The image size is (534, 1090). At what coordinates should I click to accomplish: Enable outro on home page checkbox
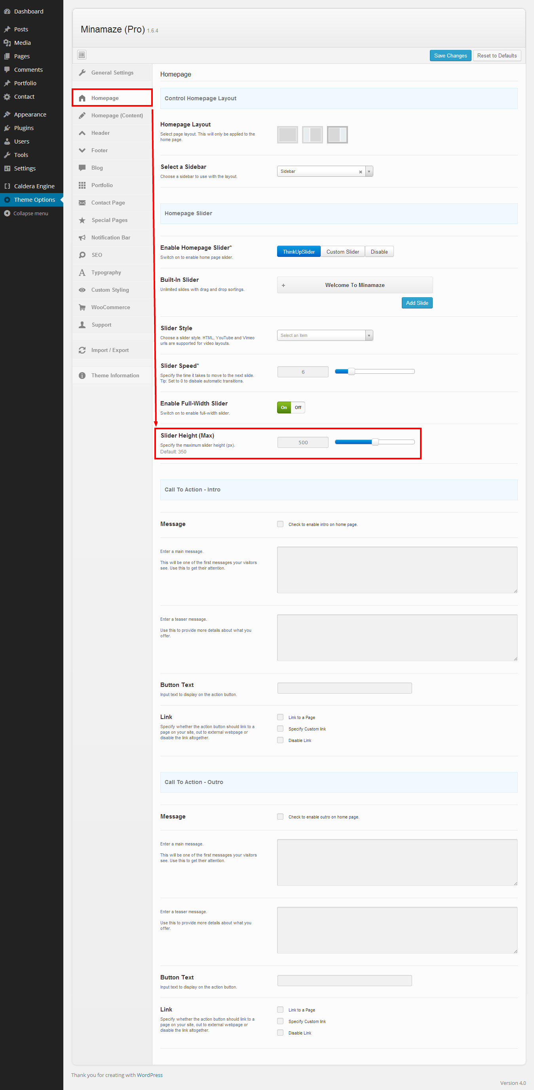pos(280,817)
